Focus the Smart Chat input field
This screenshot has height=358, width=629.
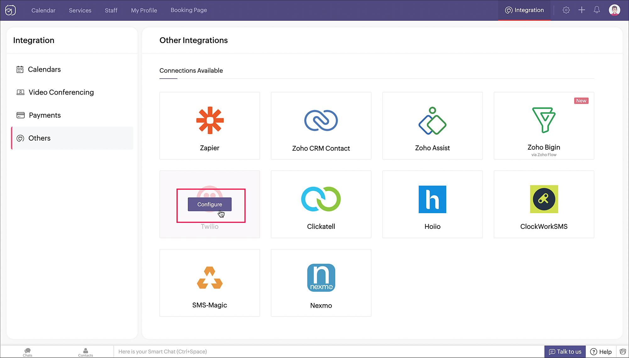click(x=329, y=352)
